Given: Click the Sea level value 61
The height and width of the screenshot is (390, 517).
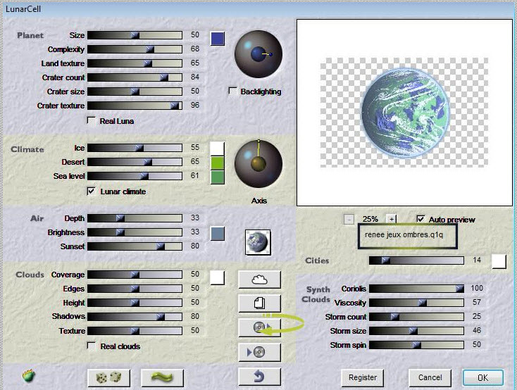Looking at the screenshot, I should tap(195, 175).
